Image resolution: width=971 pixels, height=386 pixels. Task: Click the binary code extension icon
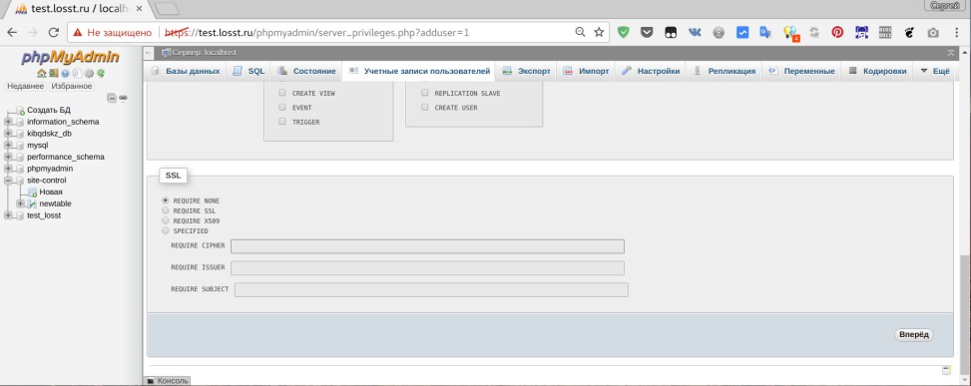[x=885, y=32]
